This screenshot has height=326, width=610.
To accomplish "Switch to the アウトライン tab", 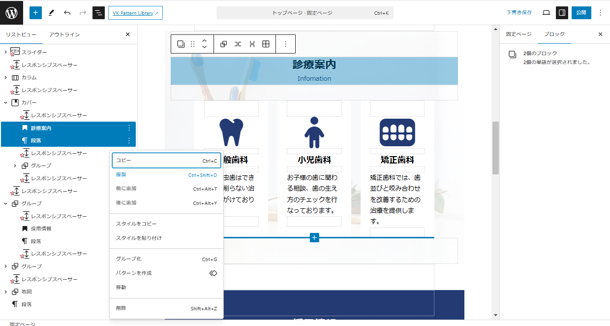I will (x=64, y=34).
